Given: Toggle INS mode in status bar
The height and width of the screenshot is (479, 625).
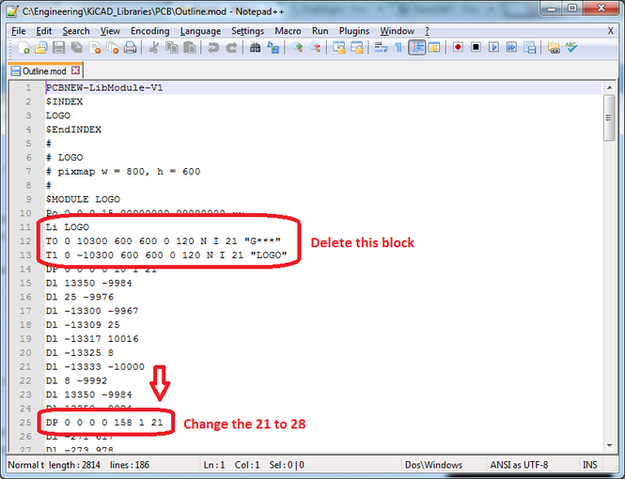Looking at the screenshot, I should [590, 465].
